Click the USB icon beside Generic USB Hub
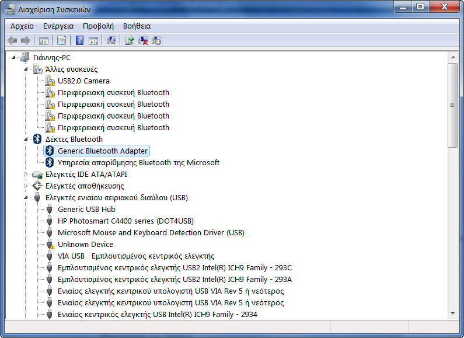The image size is (464, 338). point(50,209)
